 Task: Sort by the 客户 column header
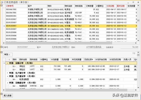(37, 6)
